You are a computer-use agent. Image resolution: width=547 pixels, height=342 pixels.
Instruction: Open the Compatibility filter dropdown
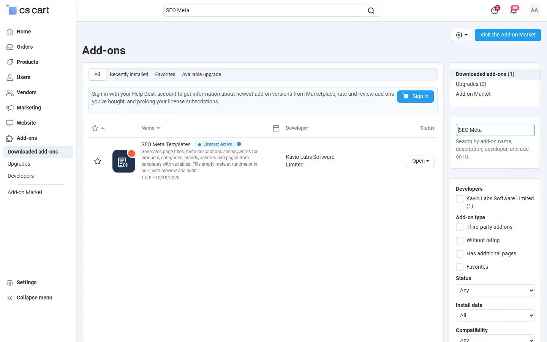[495, 338]
